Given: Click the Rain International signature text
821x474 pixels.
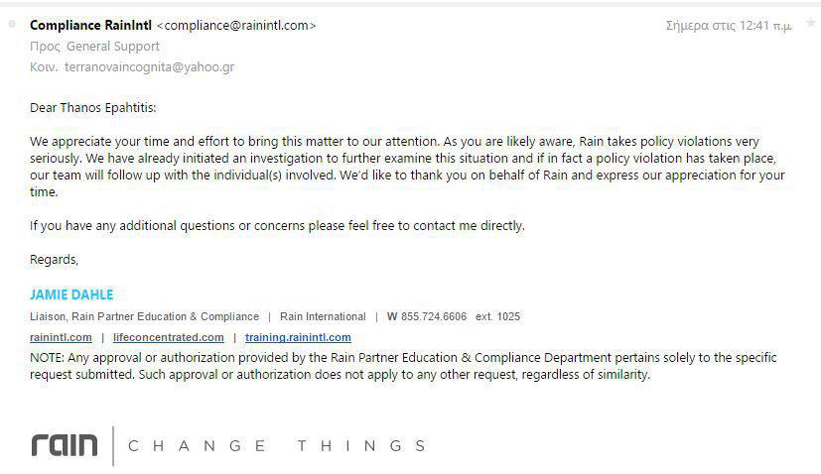Looking at the screenshot, I should click(x=323, y=316).
